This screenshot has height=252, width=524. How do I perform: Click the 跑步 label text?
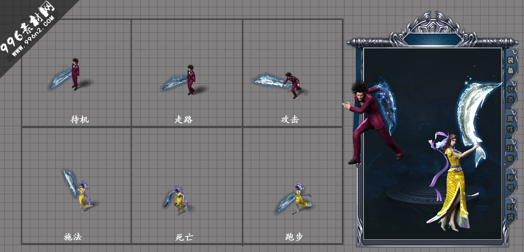(294, 237)
